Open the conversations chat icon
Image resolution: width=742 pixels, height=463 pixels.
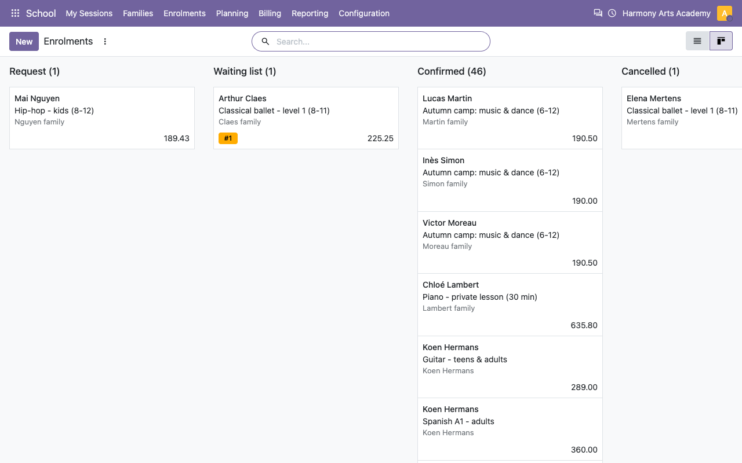click(x=598, y=13)
